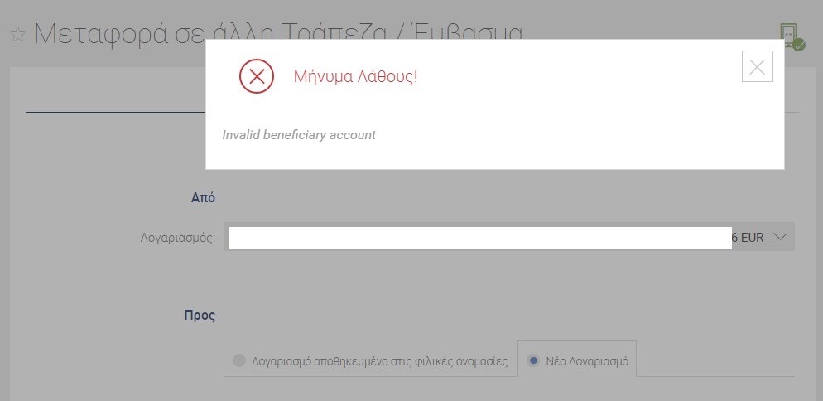Switch to the Νέο Λογαριασμό tab label

(x=587, y=361)
